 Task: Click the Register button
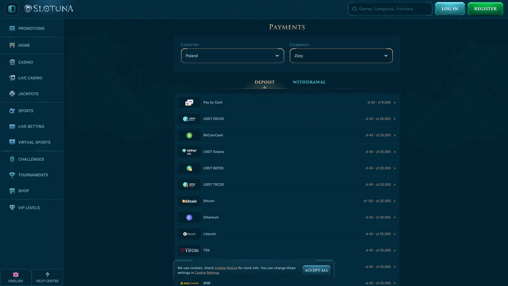click(485, 9)
